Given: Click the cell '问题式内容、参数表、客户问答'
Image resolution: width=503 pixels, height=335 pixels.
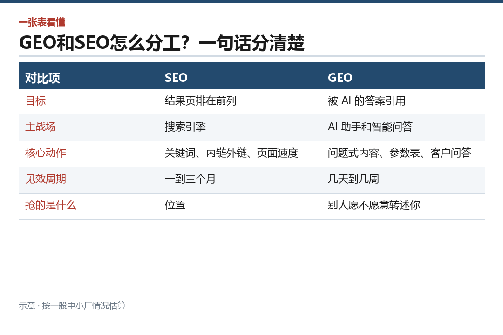Looking at the screenshot, I should (x=400, y=153).
